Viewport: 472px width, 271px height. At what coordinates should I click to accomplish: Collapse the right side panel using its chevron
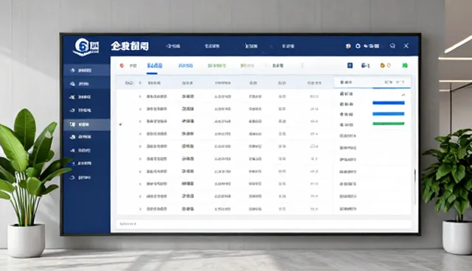click(x=403, y=95)
